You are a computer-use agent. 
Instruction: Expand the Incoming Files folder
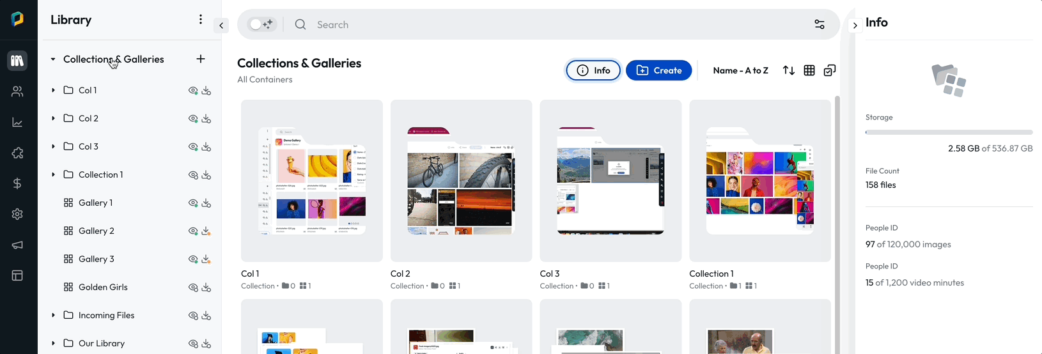(53, 315)
